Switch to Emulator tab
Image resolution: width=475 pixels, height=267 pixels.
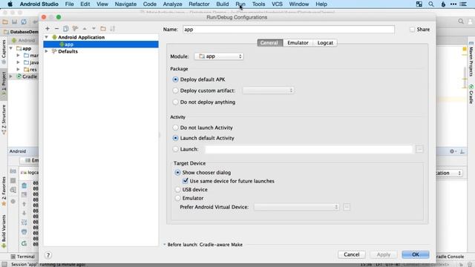(x=298, y=43)
